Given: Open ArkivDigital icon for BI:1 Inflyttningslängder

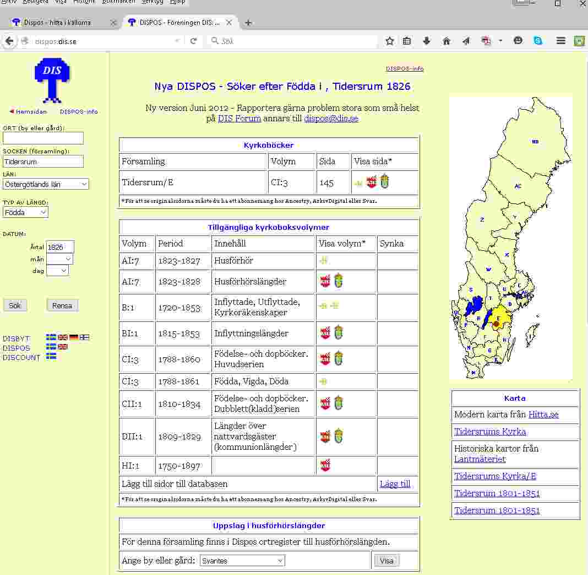Looking at the screenshot, I should point(325,333).
